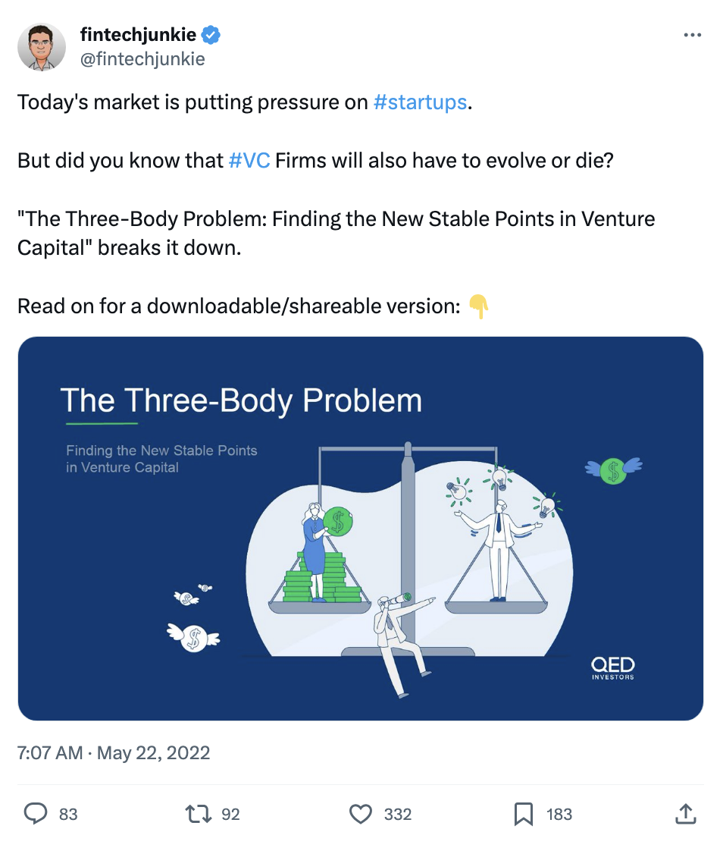Open the three-dot more options menu

[692, 36]
